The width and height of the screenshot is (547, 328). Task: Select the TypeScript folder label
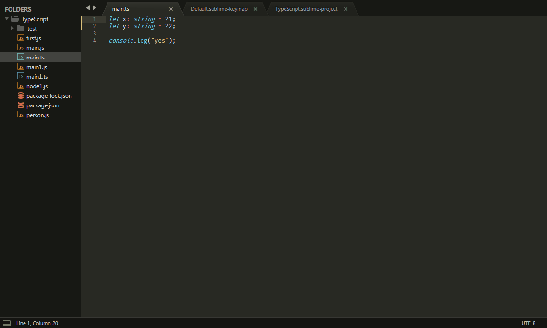(x=35, y=19)
